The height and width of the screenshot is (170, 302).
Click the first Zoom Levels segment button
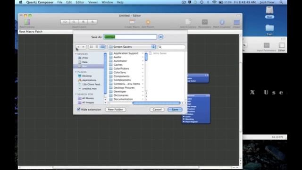pos(65,22)
